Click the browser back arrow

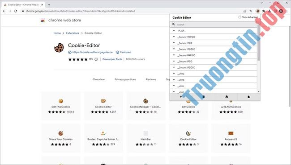(x=4, y=11)
